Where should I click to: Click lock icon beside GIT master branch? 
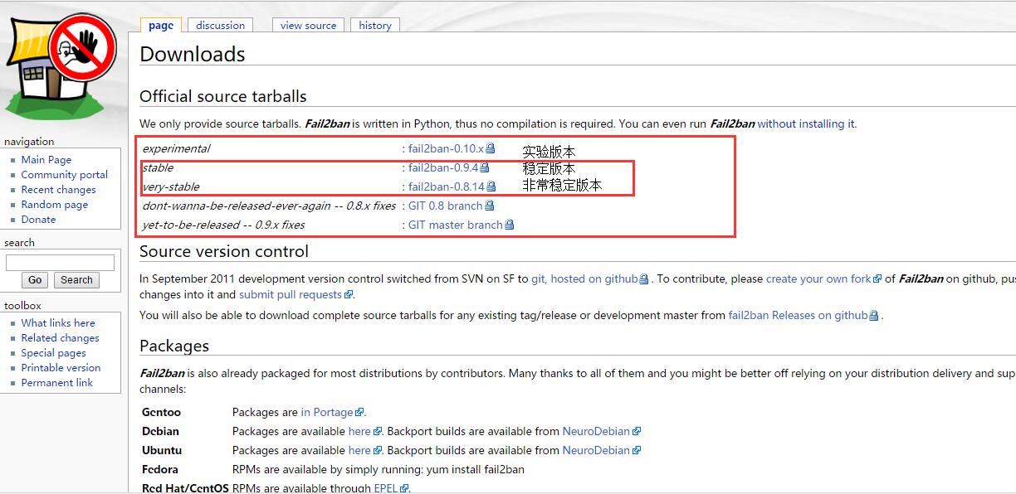point(510,225)
